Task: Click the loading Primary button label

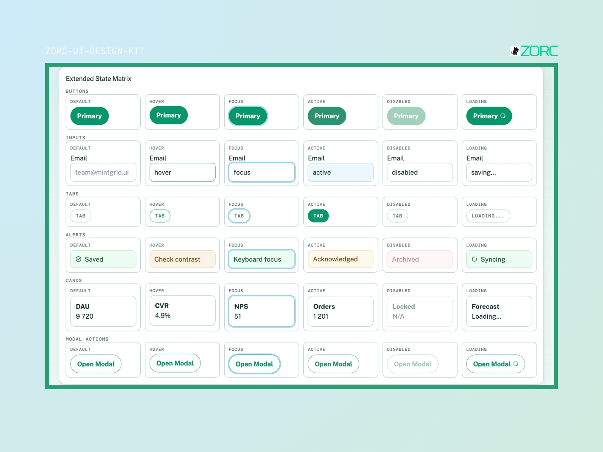Action: 485,116
